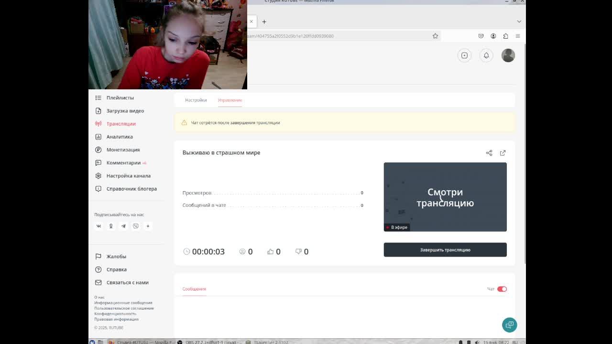Open Пользовательское соглашение footer link
This screenshot has height=344, width=612.
click(124, 308)
